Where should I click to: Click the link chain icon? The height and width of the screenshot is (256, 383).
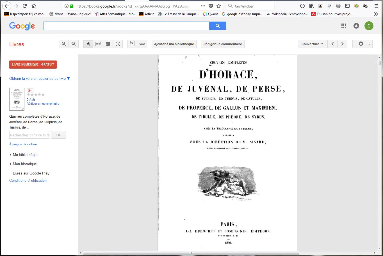[142, 44]
